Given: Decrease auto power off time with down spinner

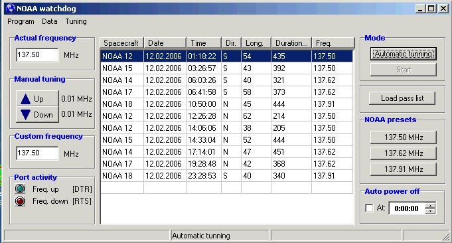Looking at the screenshot, I should point(430,211).
